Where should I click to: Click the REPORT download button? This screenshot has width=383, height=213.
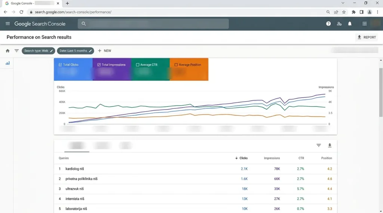pos(367,37)
